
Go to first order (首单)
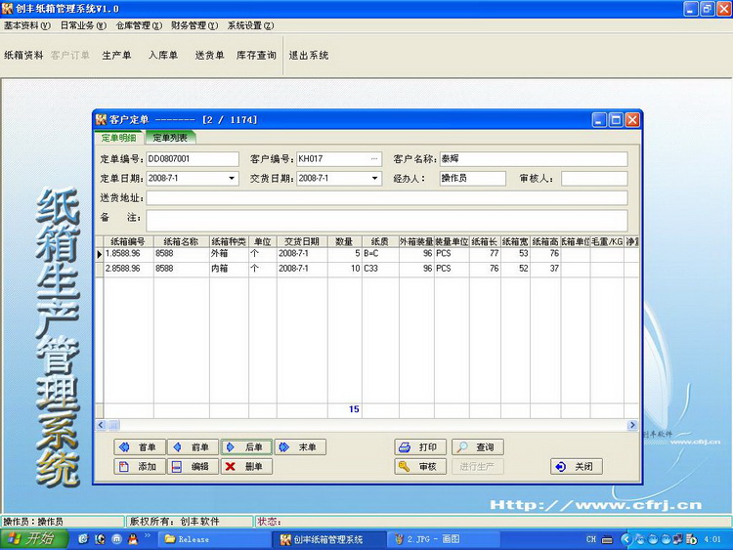(x=139, y=447)
